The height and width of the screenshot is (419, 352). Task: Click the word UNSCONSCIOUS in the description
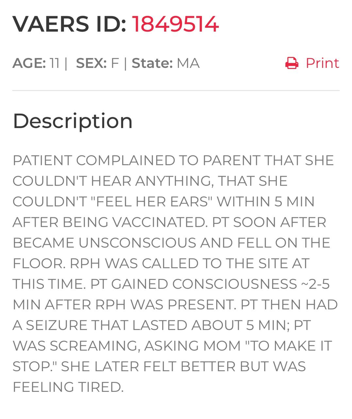pos(139,243)
